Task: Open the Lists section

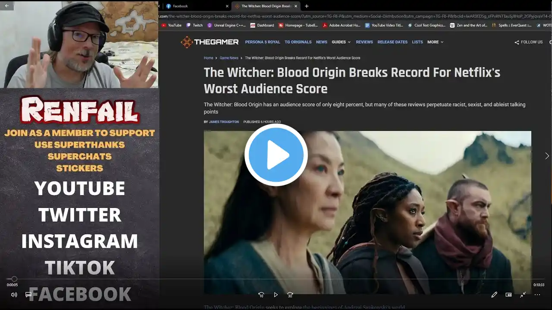Action: (417, 42)
